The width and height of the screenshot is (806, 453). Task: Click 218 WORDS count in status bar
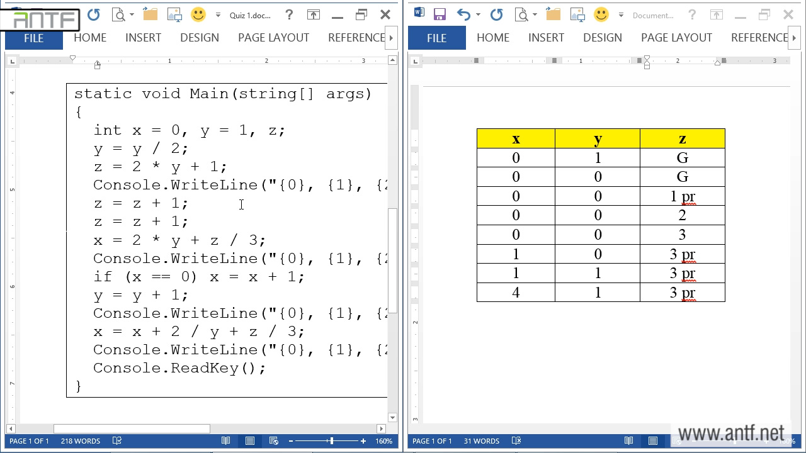coord(81,441)
